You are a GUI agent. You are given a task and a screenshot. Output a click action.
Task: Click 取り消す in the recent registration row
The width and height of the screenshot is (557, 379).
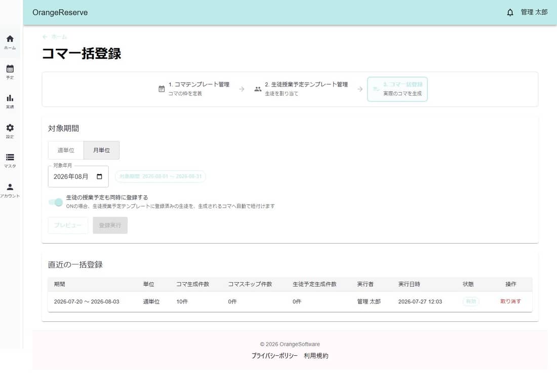coord(510,301)
